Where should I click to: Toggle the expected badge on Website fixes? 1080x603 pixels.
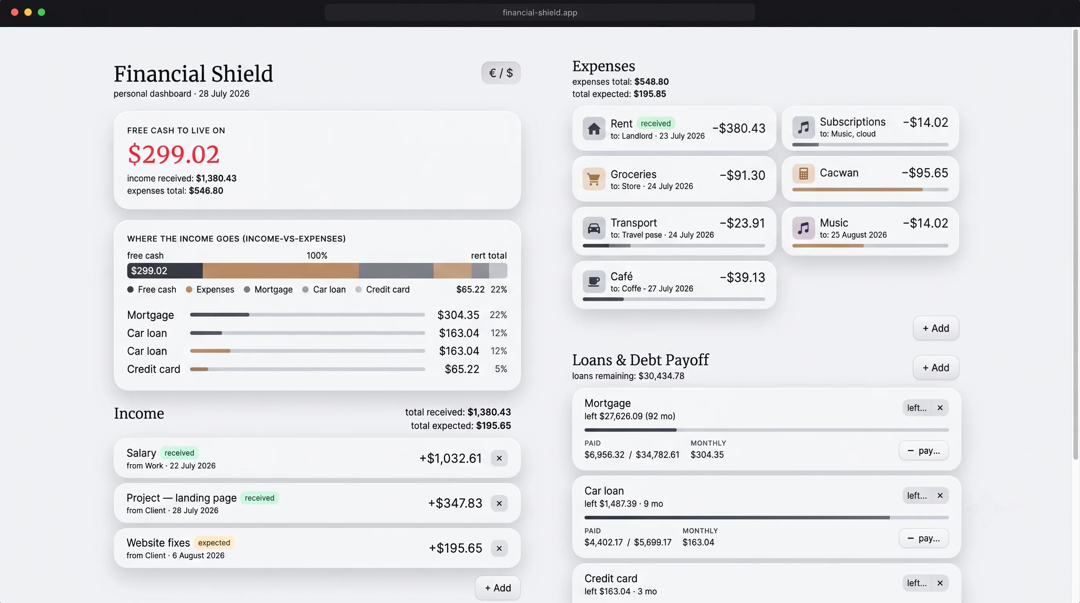(x=214, y=543)
